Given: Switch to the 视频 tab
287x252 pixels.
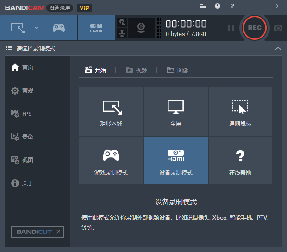Looking at the screenshot, I should tap(137, 70).
